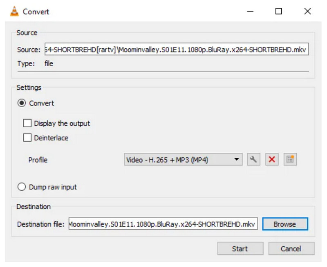Click the Convert window title text

36,11
